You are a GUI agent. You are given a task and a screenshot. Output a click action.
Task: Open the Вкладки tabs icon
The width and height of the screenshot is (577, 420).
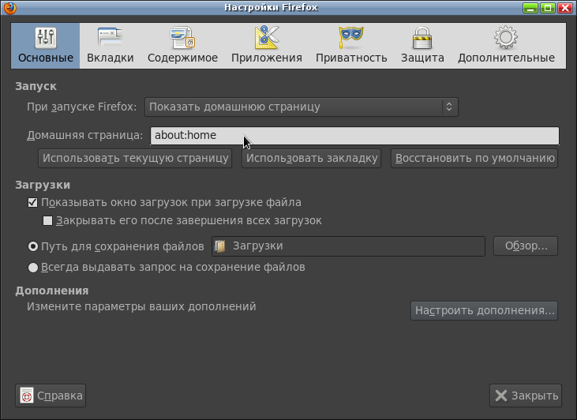click(x=110, y=38)
